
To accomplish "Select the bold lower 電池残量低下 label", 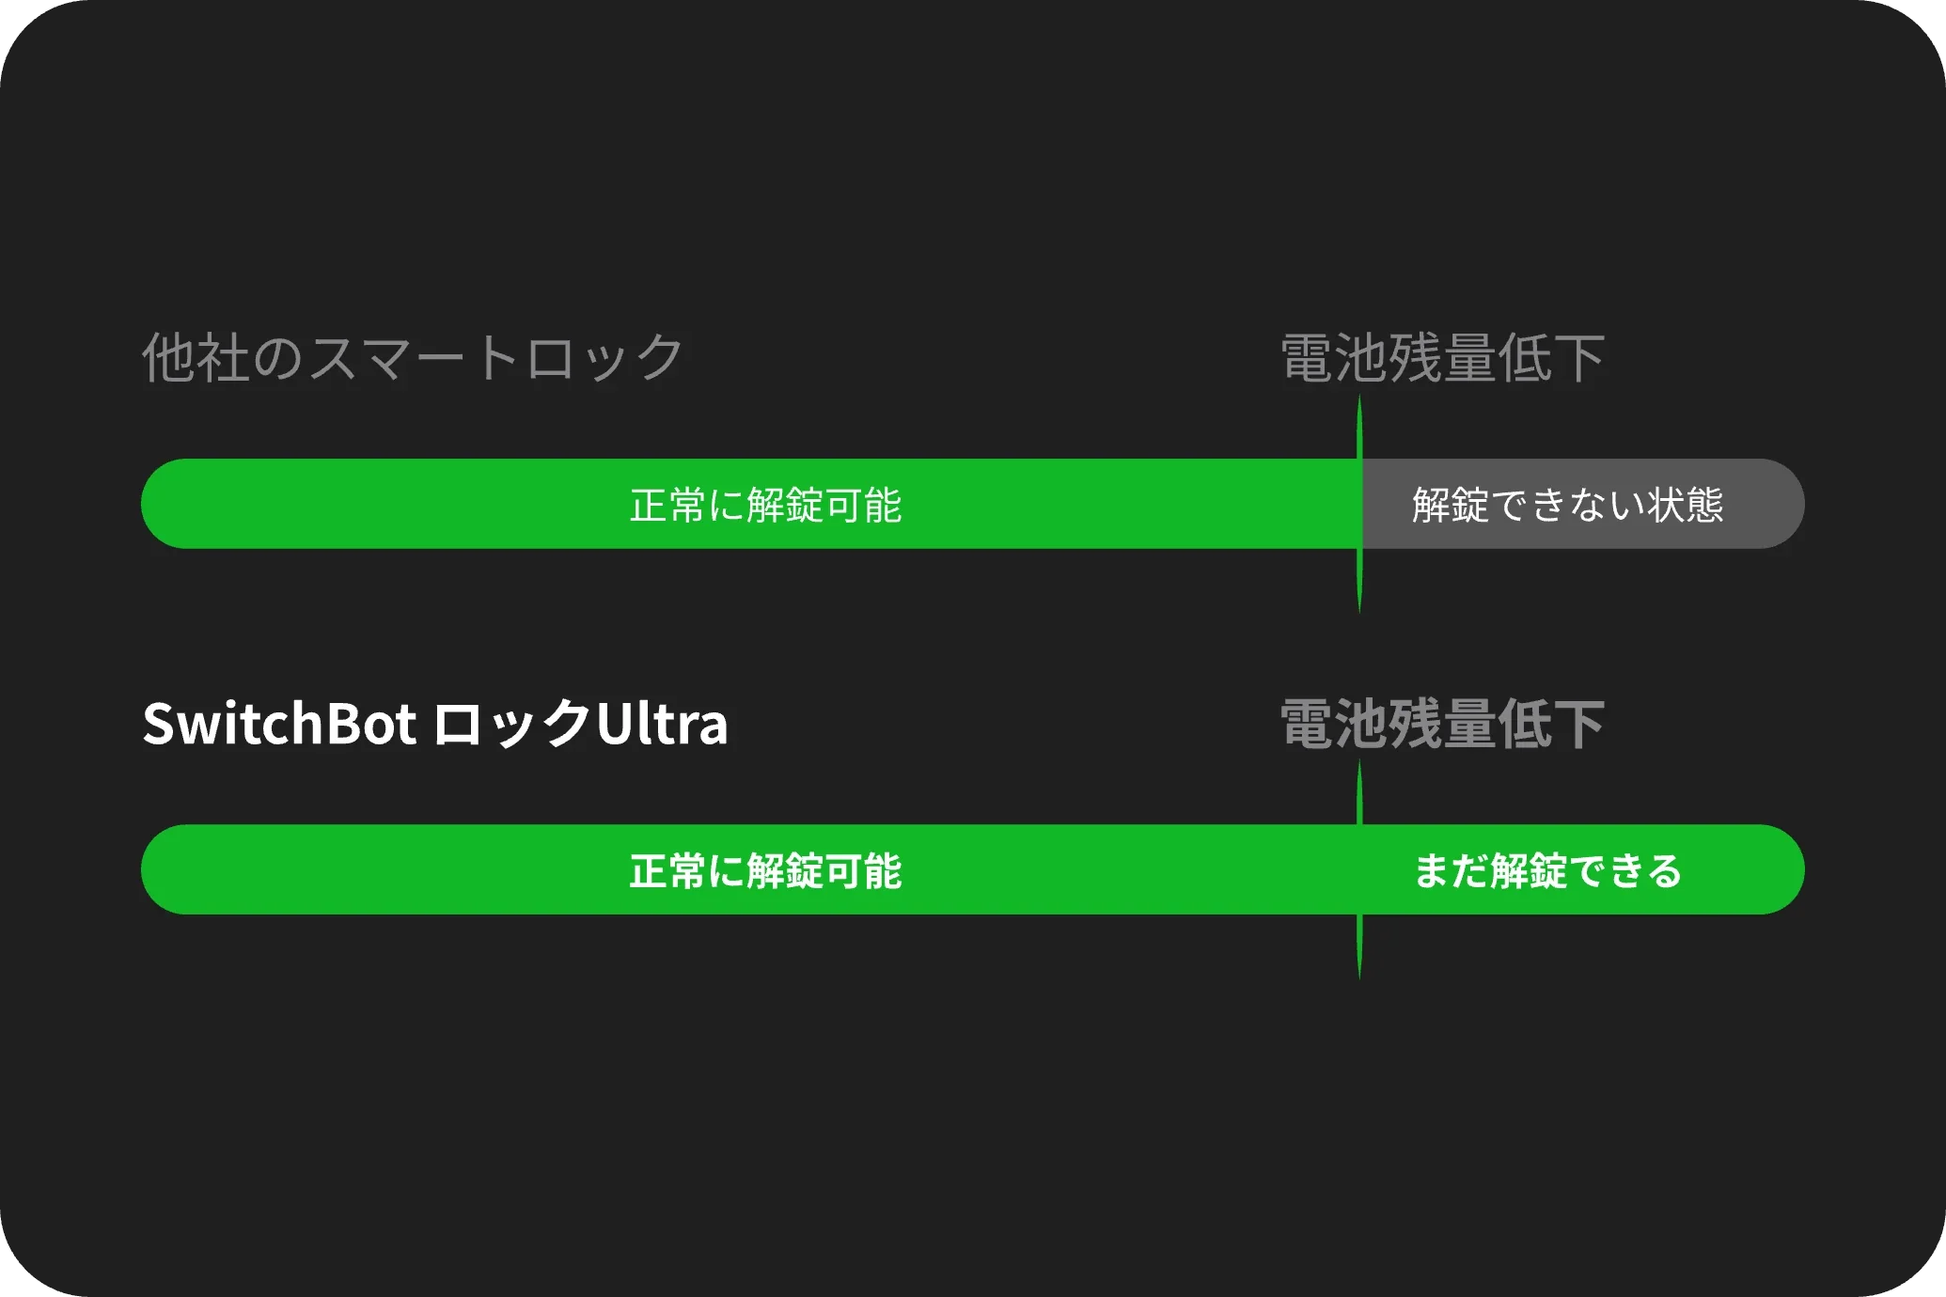I will point(1442,724).
